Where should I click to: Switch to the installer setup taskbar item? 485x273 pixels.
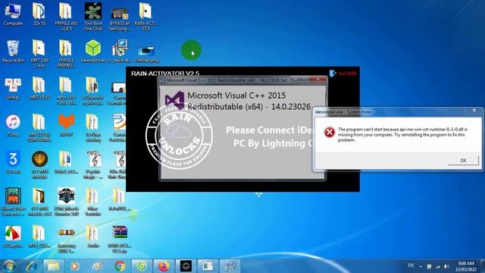230,266
